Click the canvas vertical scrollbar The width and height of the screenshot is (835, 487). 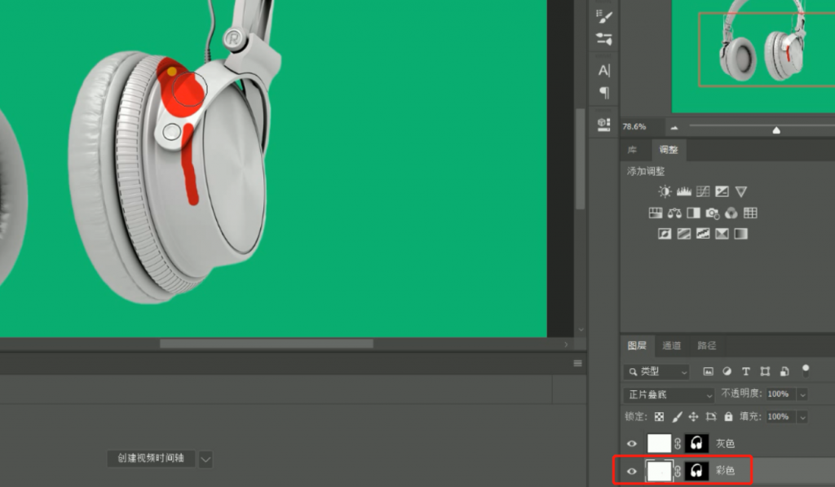(581, 159)
